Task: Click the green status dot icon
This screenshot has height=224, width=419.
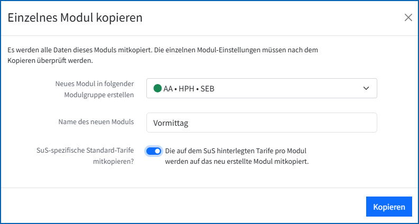Action: (x=157, y=89)
